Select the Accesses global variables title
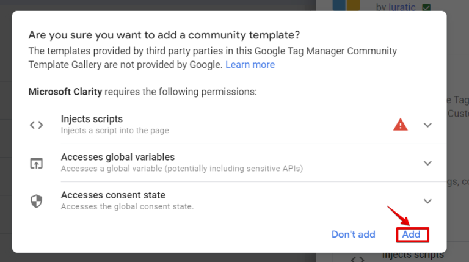Screen dimensions: 469x262 [x=118, y=157]
